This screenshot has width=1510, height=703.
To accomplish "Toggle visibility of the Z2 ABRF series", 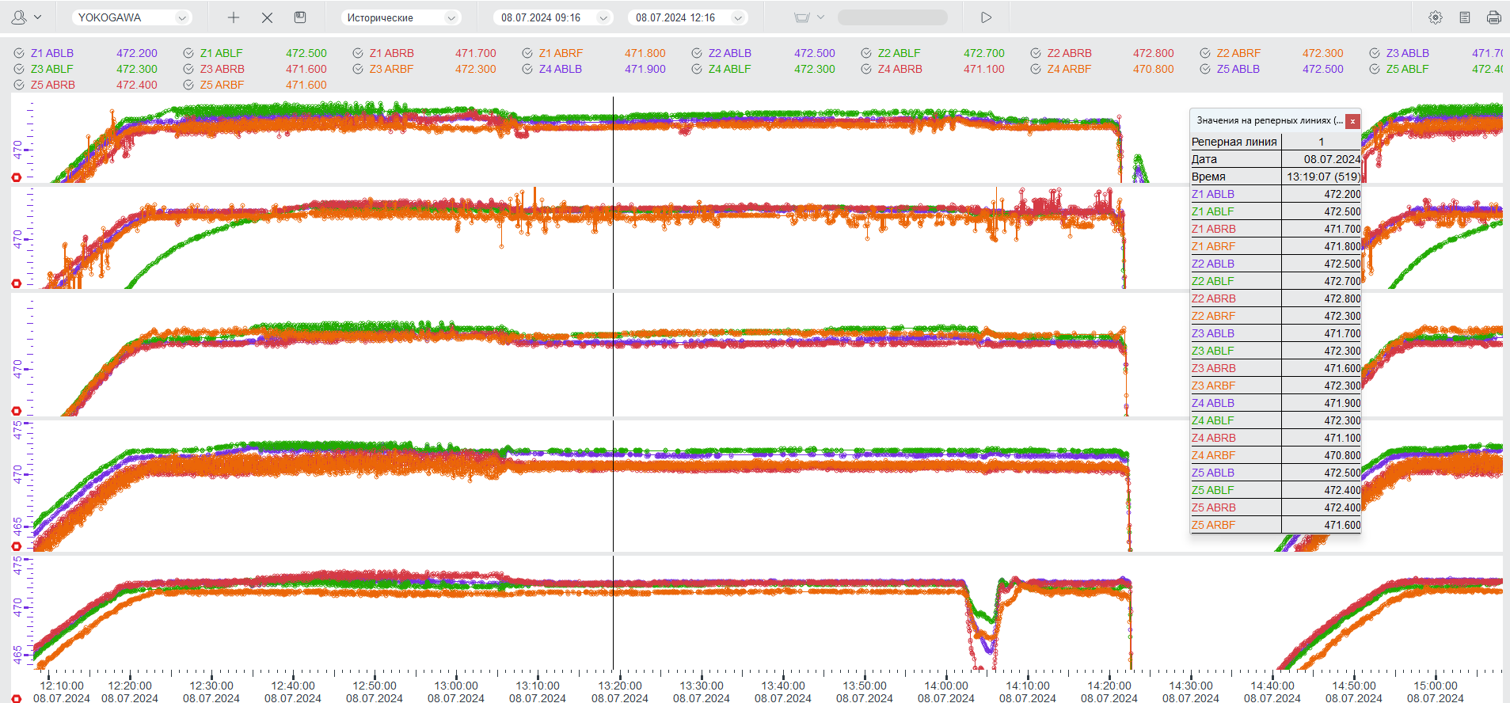I will (x=1205, y=53).
